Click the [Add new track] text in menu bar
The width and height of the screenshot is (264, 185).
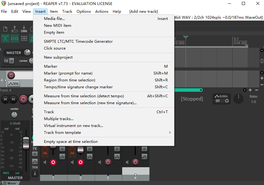tap(144, 12)
